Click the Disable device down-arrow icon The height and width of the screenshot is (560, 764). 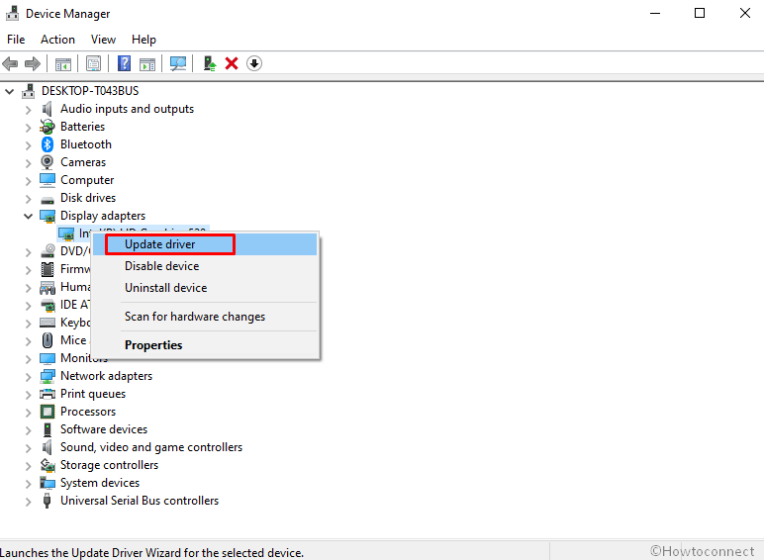(x=254, y=63)
